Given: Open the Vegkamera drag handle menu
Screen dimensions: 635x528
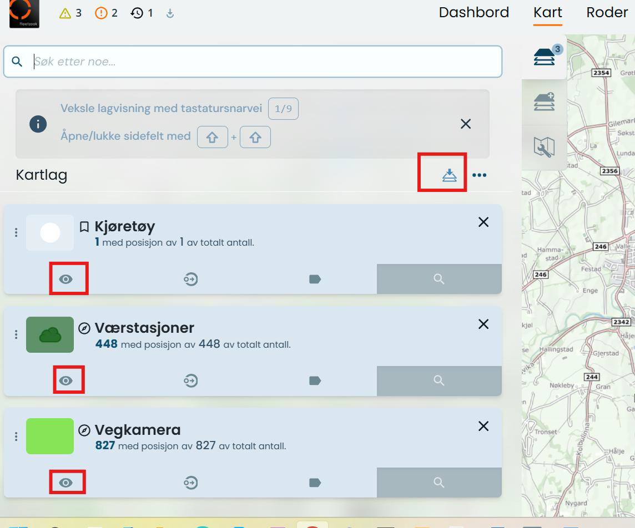Looking at the screenshot, I should coord(16,436).
